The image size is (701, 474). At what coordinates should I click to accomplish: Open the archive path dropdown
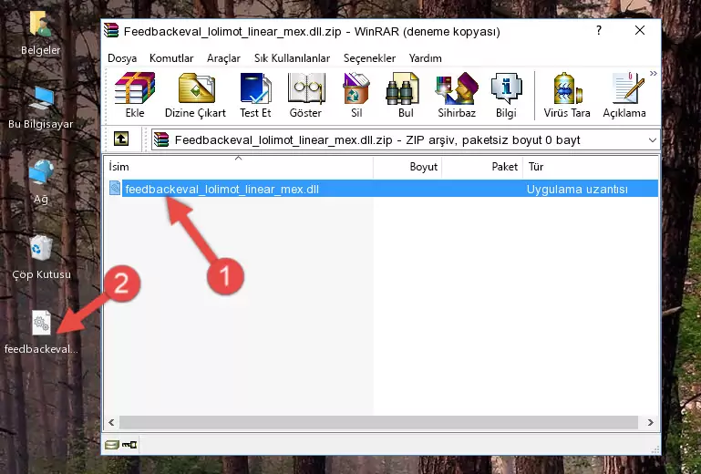pos(653,140)
